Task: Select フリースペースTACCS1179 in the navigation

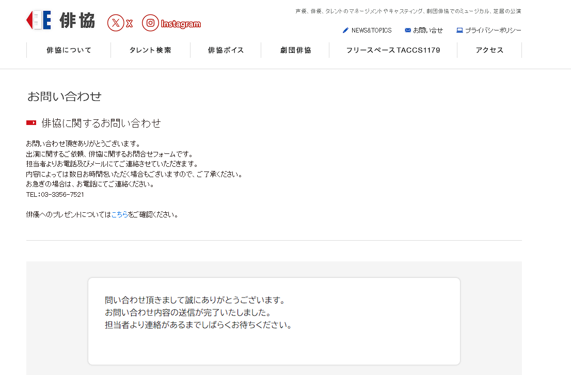Action: coord(393,50)
